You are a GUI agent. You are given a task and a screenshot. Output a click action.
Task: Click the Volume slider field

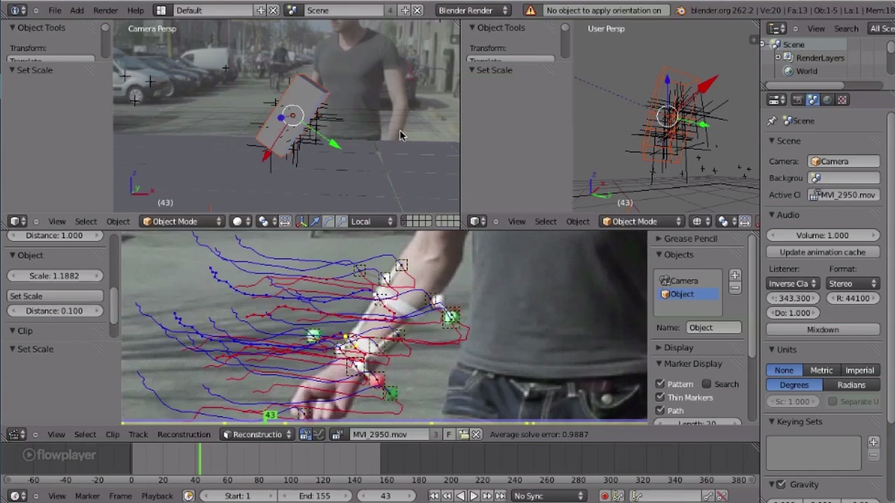[x=822, y=235]
